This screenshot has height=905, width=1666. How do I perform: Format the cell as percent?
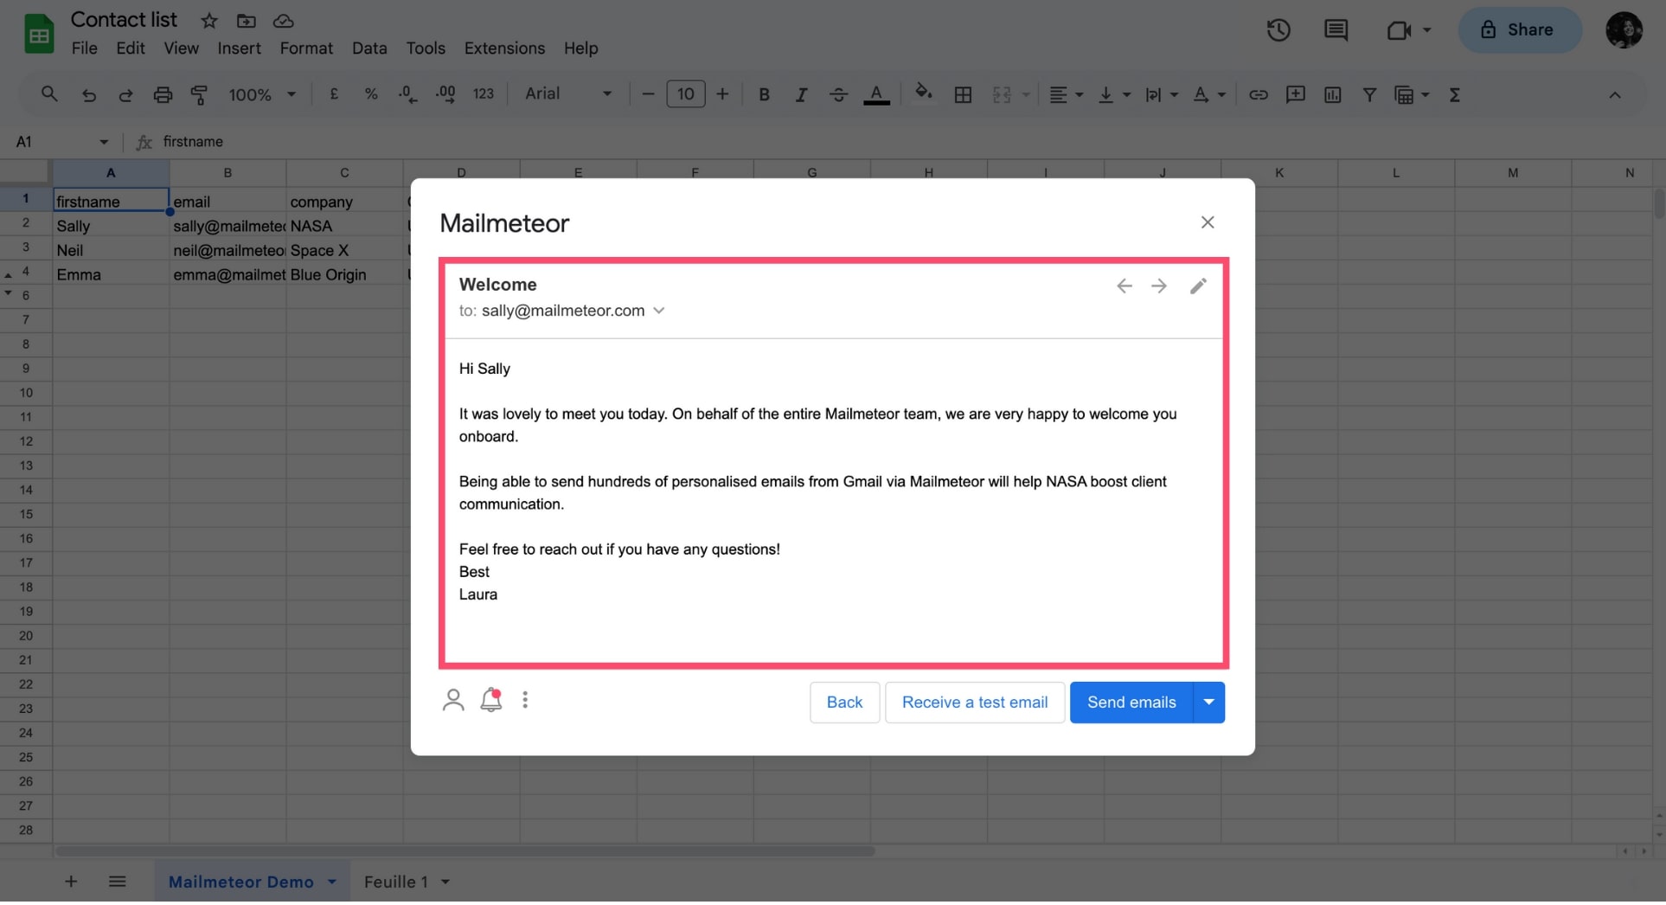click(x=371, y=94)
